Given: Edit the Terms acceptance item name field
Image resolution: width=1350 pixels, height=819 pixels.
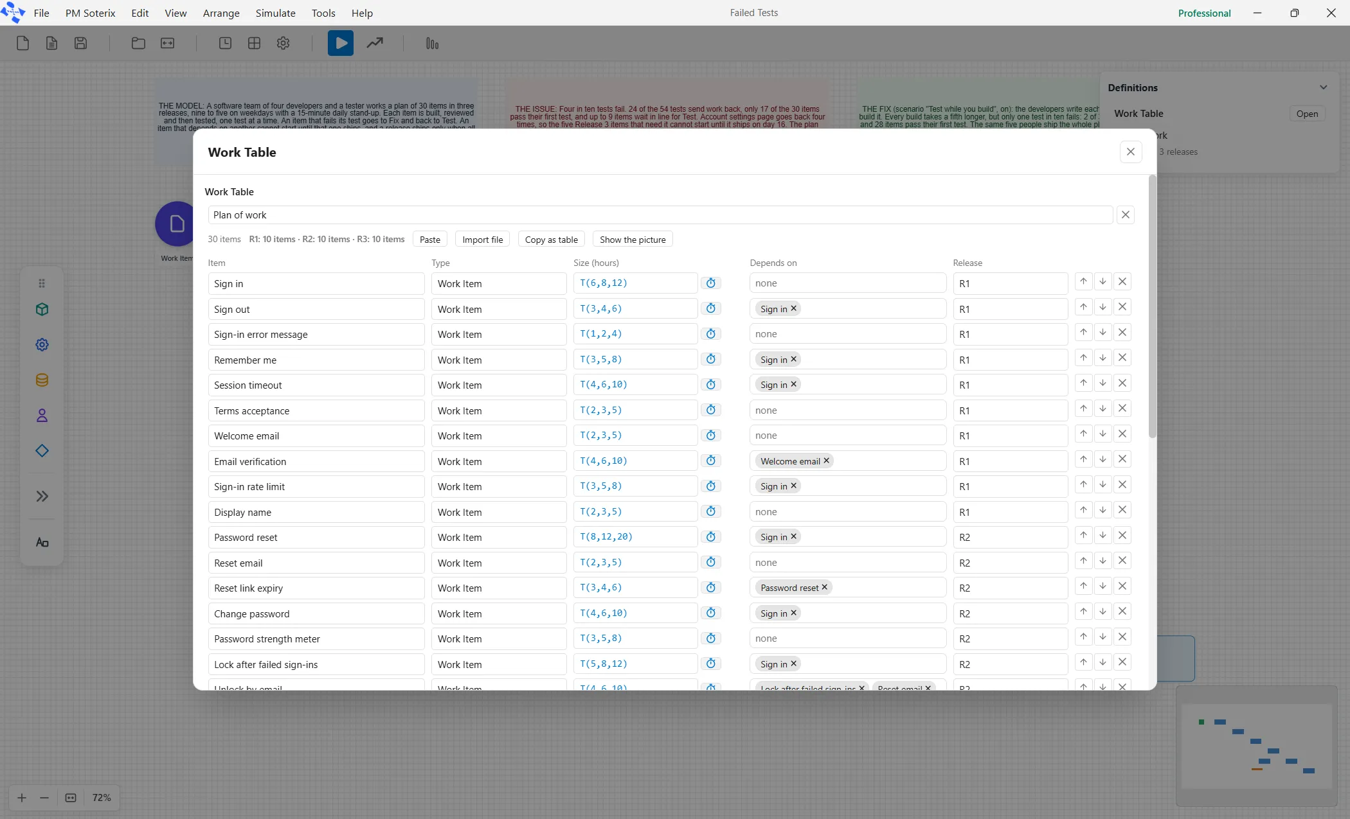Looking at the screenshot, I should click(316, 411).
